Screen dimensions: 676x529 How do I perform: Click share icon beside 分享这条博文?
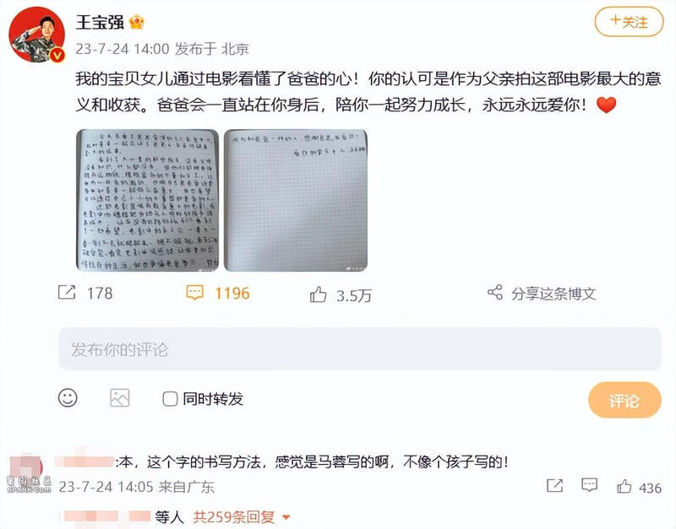click(495, 292)
